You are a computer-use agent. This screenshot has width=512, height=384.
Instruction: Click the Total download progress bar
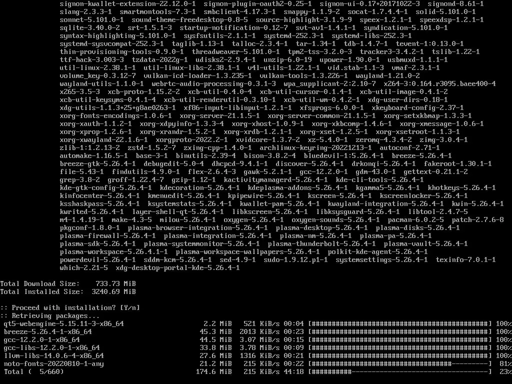click(400, 371)
